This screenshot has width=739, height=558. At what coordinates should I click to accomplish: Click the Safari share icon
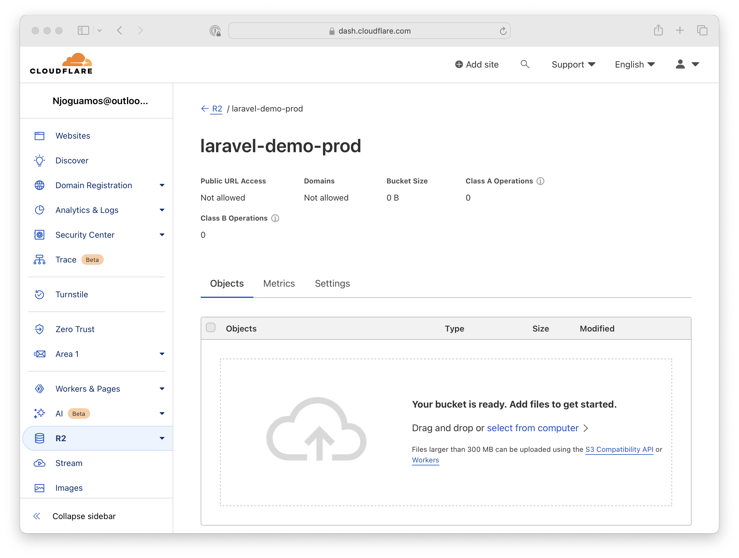[658, 30]
